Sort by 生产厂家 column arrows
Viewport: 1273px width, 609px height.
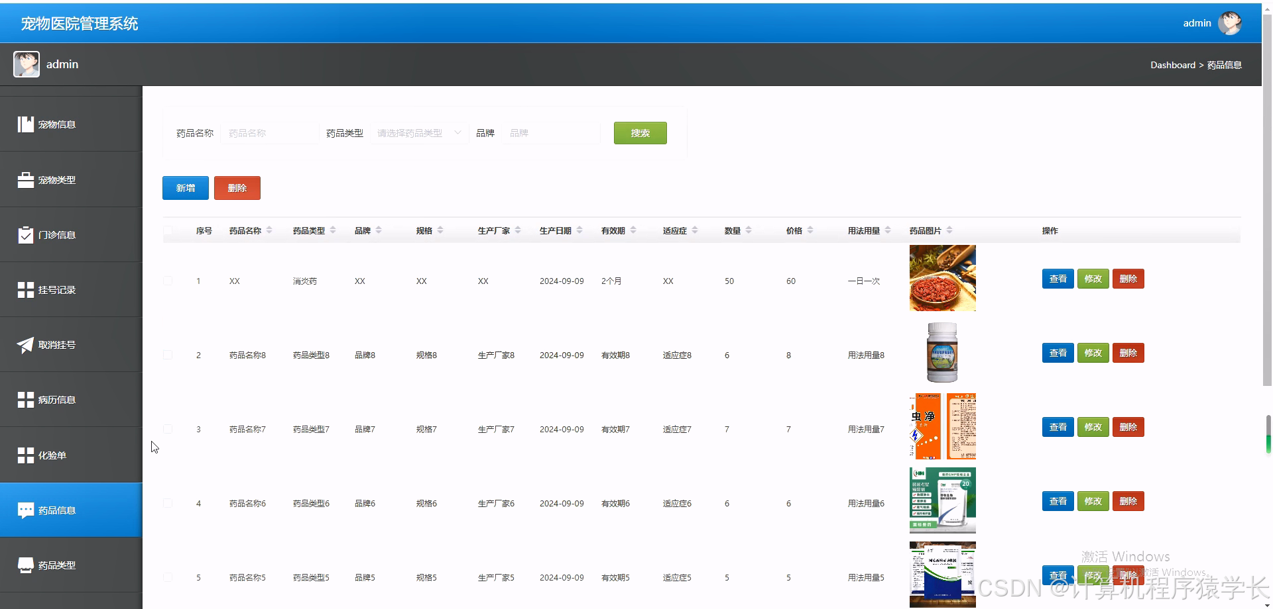coord(518,230)
